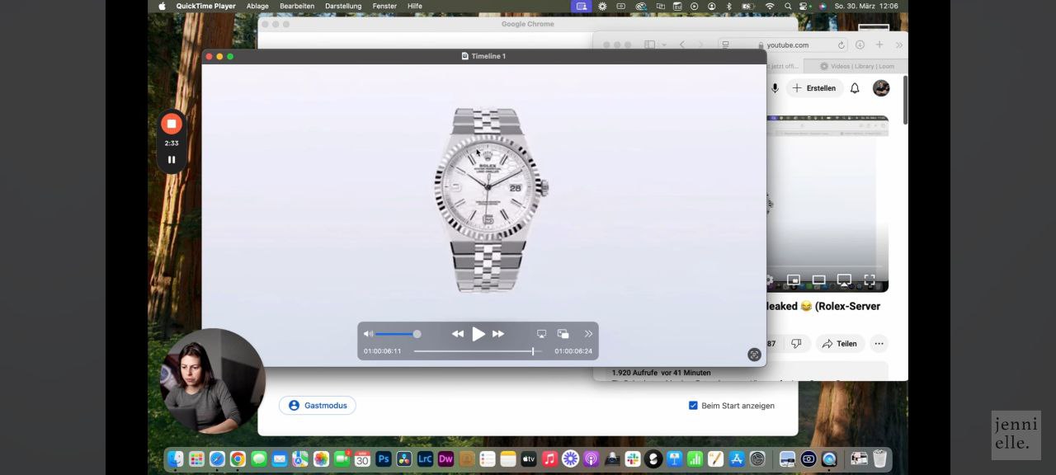Click the Teilen share button
The height and width of the screenshot is (475, 1056).
(x=840, y=344)
